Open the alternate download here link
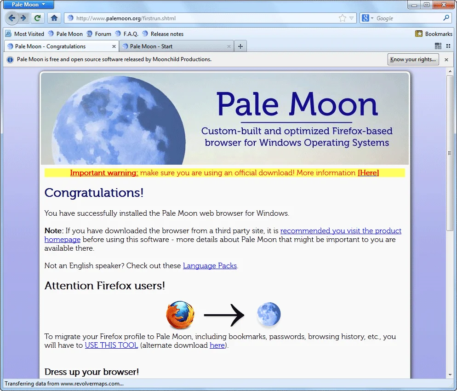The width and height of the screenshot is (457, 391). (x=217, y=345)
